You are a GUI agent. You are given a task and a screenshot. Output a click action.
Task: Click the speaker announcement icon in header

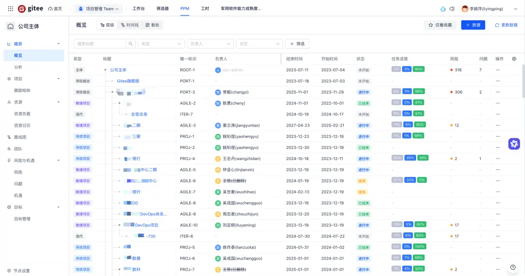[452, 9]
